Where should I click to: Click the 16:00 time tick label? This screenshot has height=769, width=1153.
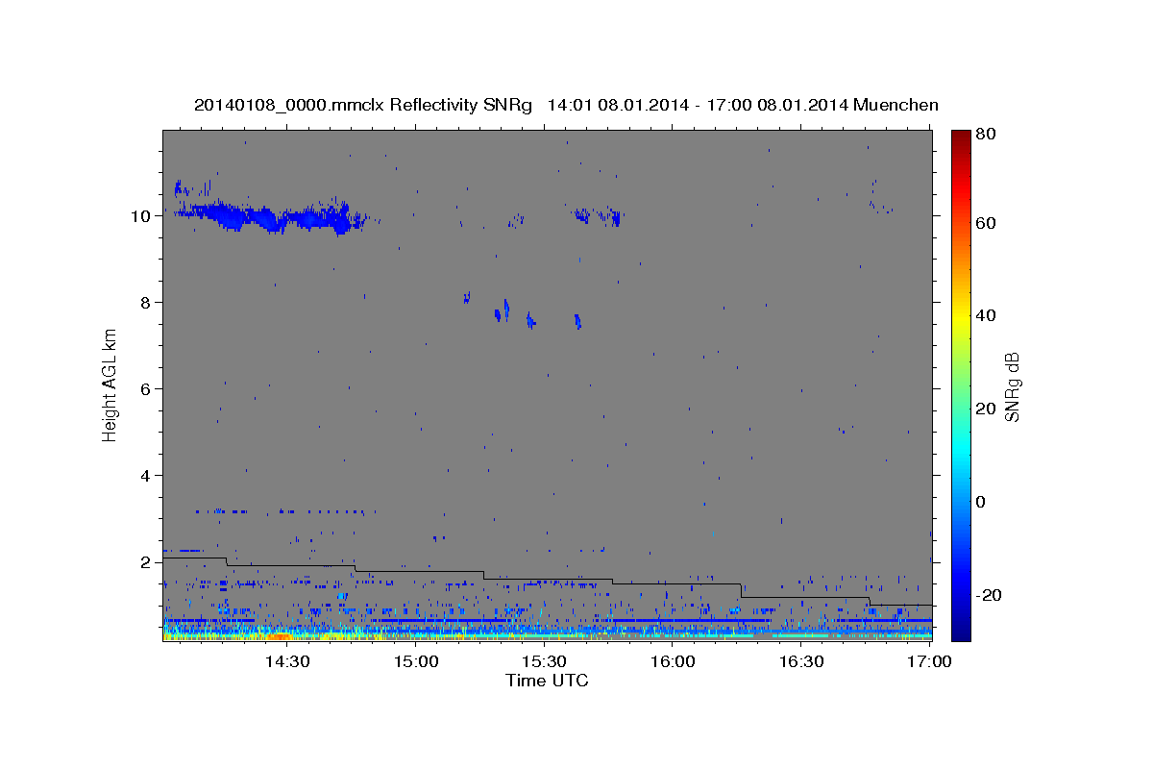[x=672, y=662]
